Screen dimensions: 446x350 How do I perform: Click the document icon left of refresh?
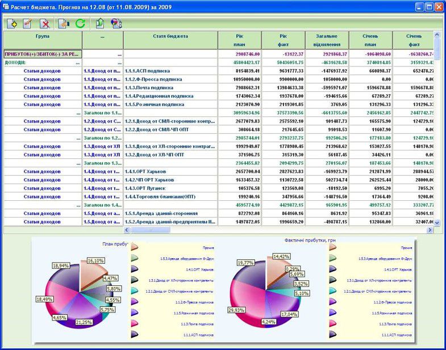[64, 23]
